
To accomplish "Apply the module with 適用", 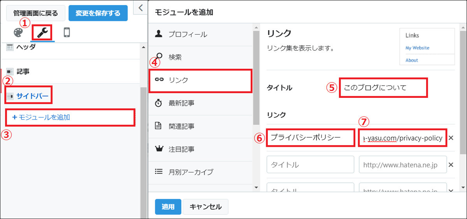I will pyautogui.click(x=168, y=207).
